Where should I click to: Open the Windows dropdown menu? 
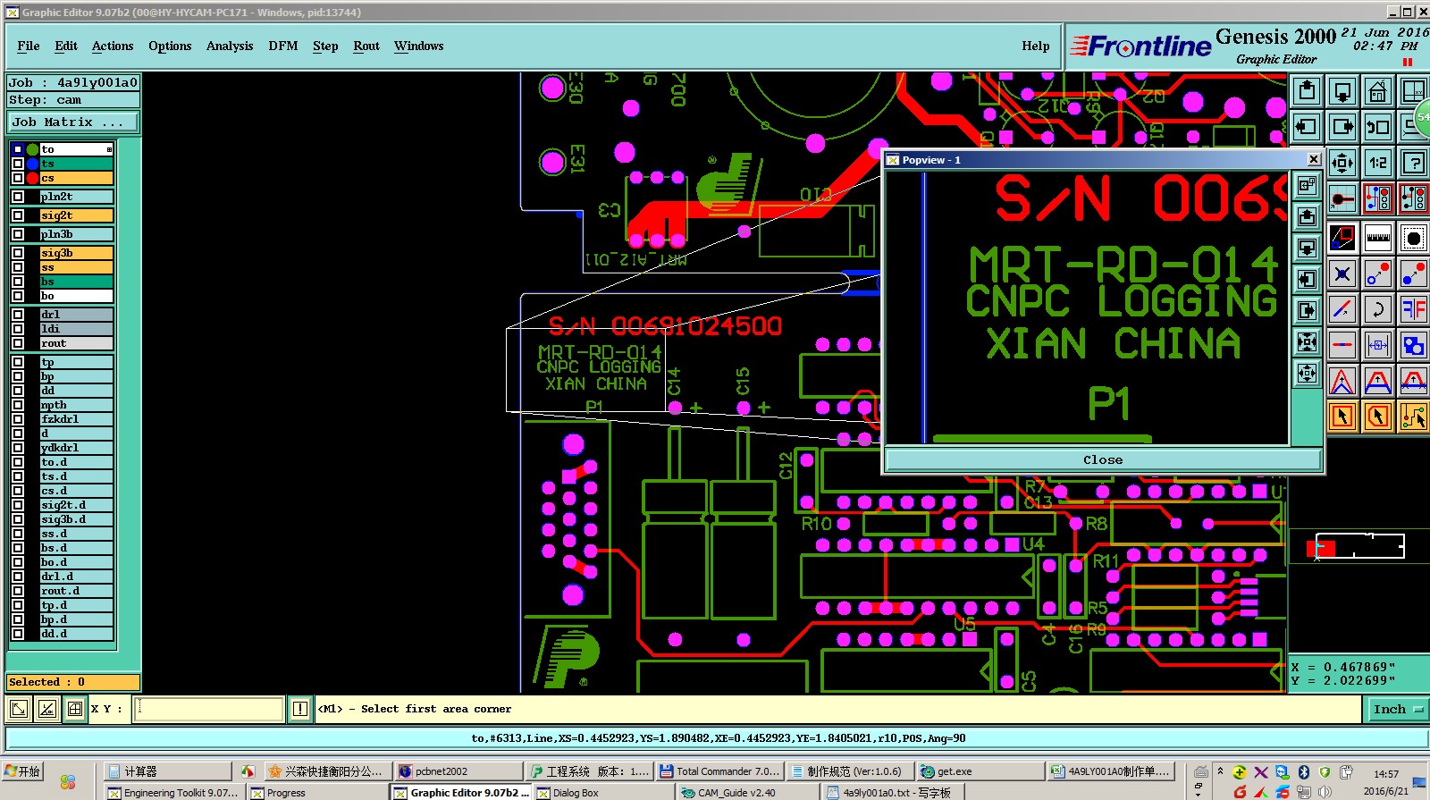(418, 46)
